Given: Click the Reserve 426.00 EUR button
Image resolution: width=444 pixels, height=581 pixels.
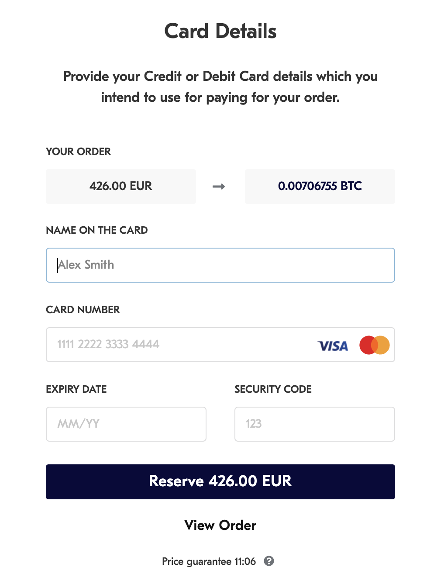Looking at the screenshot, I should 220,482.
